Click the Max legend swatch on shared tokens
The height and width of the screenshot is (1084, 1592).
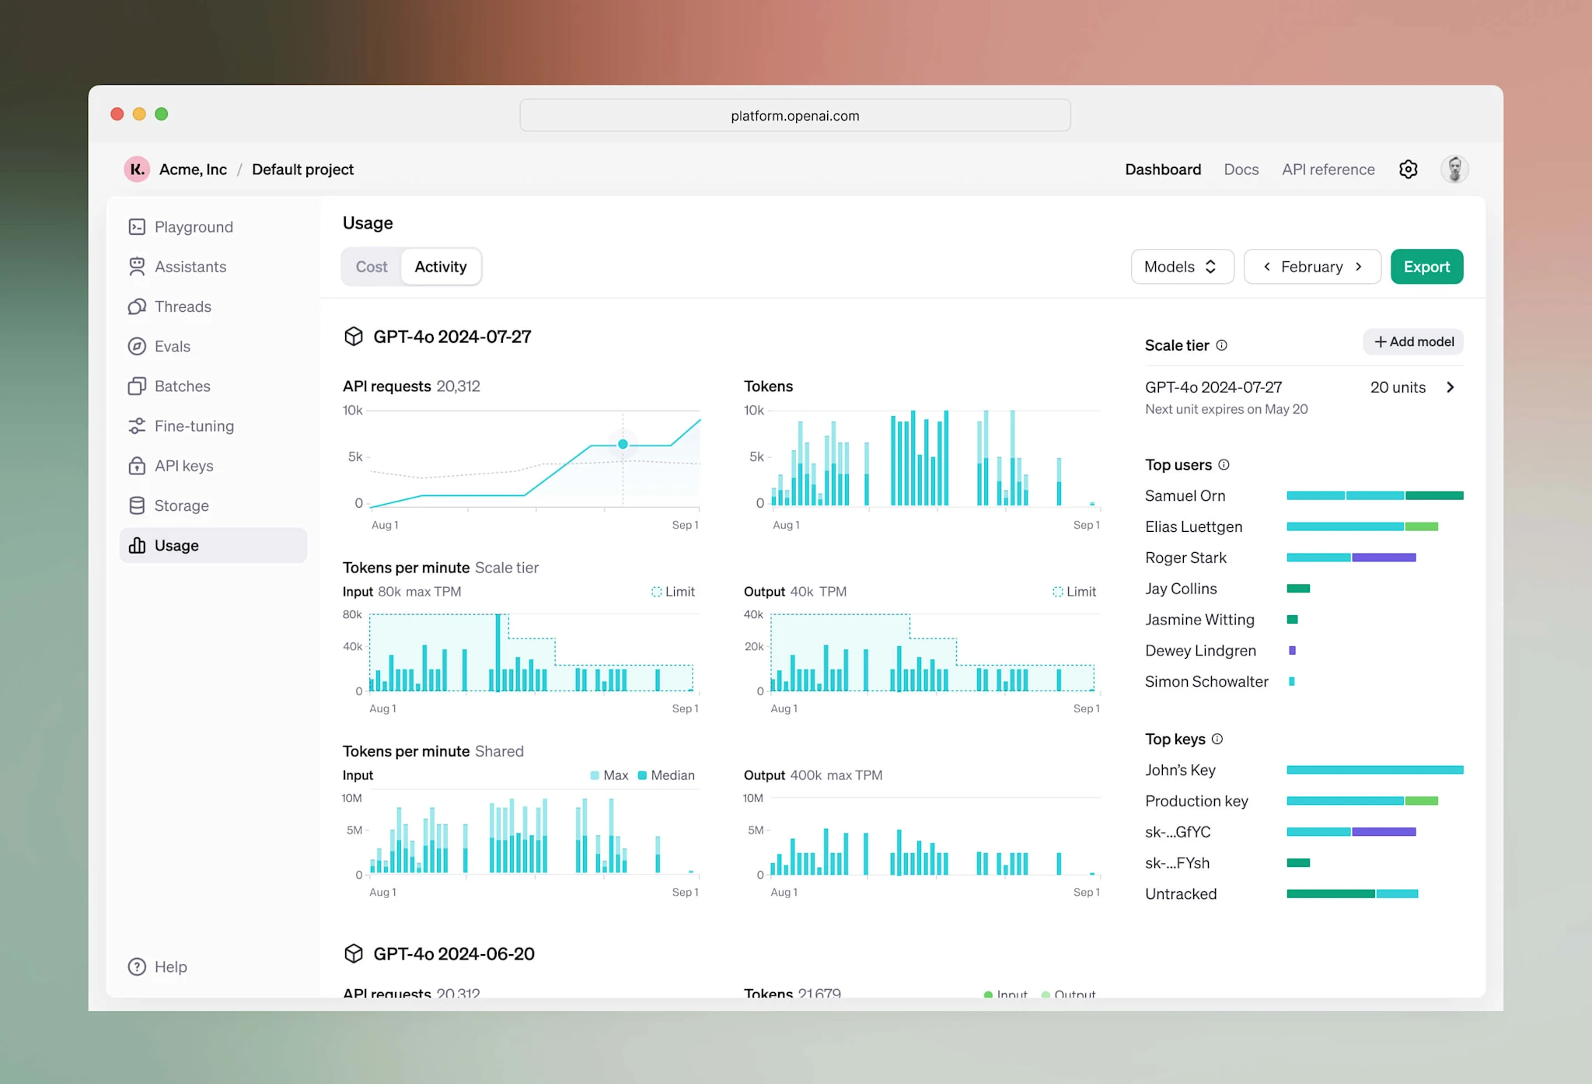595,775
